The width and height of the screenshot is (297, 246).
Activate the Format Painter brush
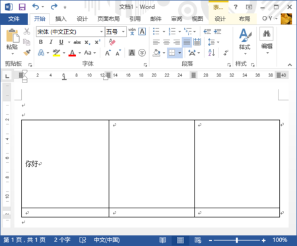pyautogui.click(x=26, y=53)
